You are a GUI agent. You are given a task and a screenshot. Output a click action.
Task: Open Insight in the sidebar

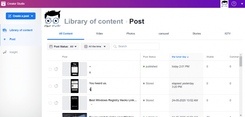pos(13,52)
